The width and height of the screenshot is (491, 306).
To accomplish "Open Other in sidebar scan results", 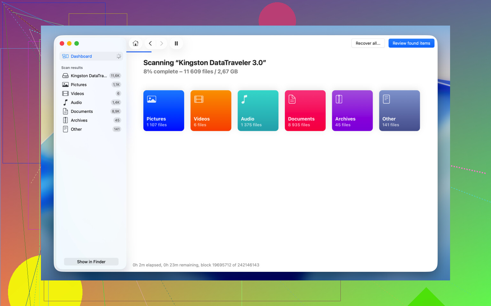I will pos(91,129).
